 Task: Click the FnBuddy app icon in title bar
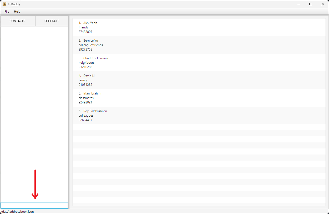[x=4, y=4]
